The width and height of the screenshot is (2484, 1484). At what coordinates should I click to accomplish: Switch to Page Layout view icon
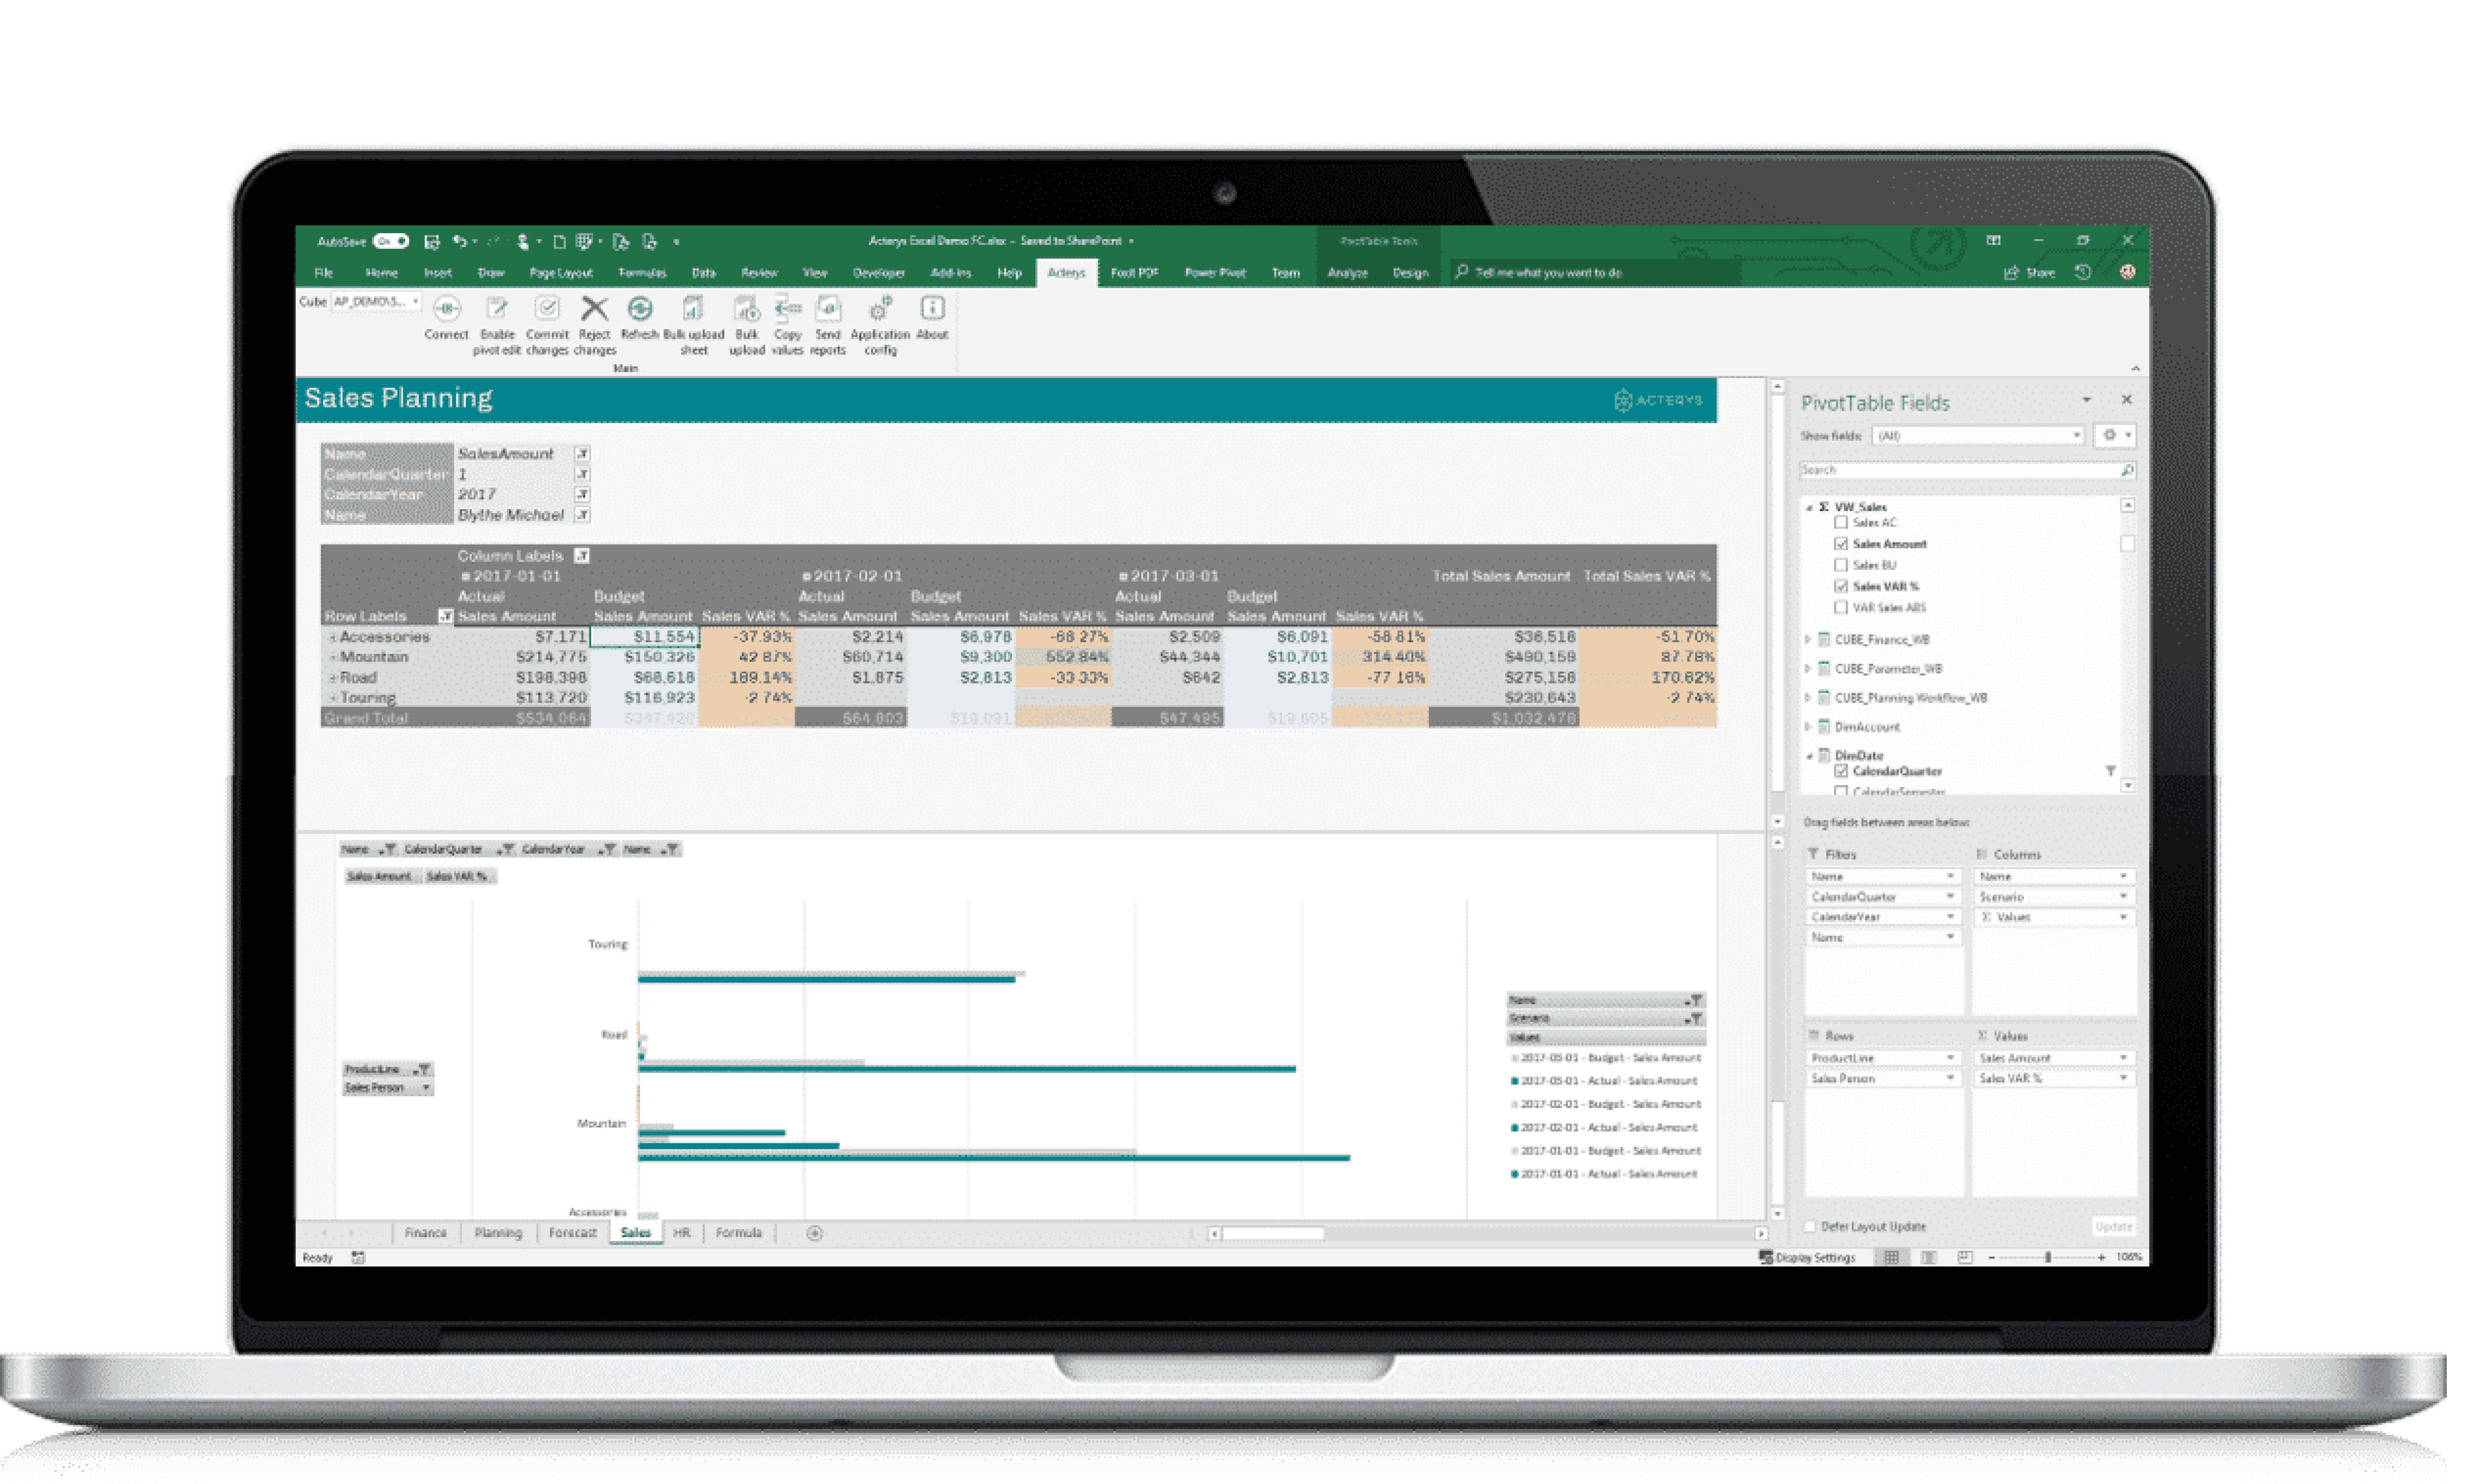tap(1928, 1257)
